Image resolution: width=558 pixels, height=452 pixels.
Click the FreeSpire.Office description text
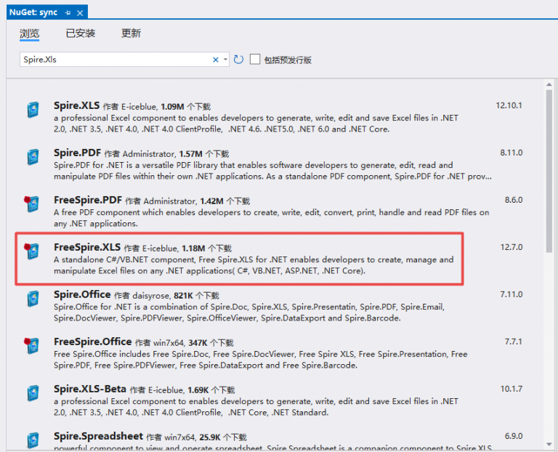pyautogui.click(x=261, y=360)
